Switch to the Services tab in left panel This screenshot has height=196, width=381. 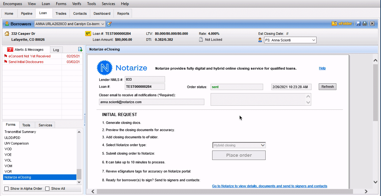coord(45,125)
